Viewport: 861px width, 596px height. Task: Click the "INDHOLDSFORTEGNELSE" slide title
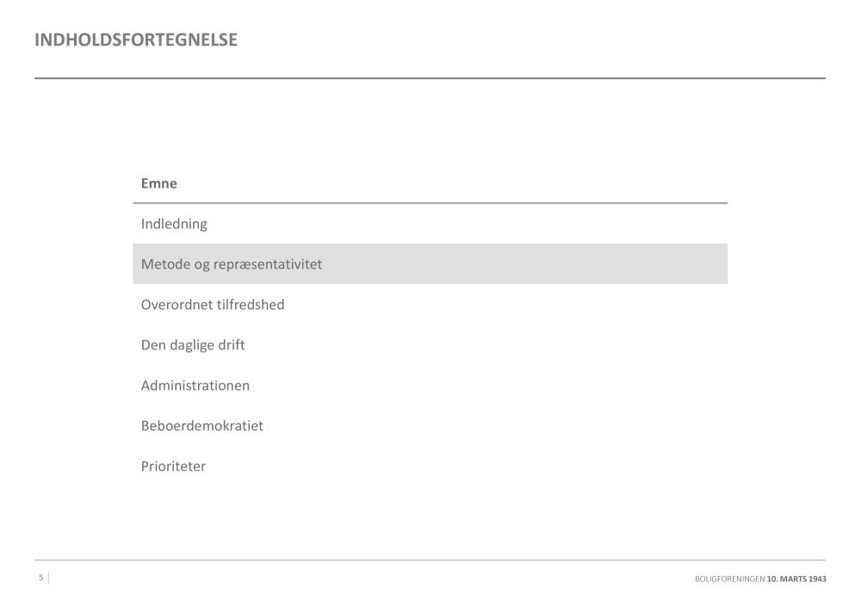(136, 40)
